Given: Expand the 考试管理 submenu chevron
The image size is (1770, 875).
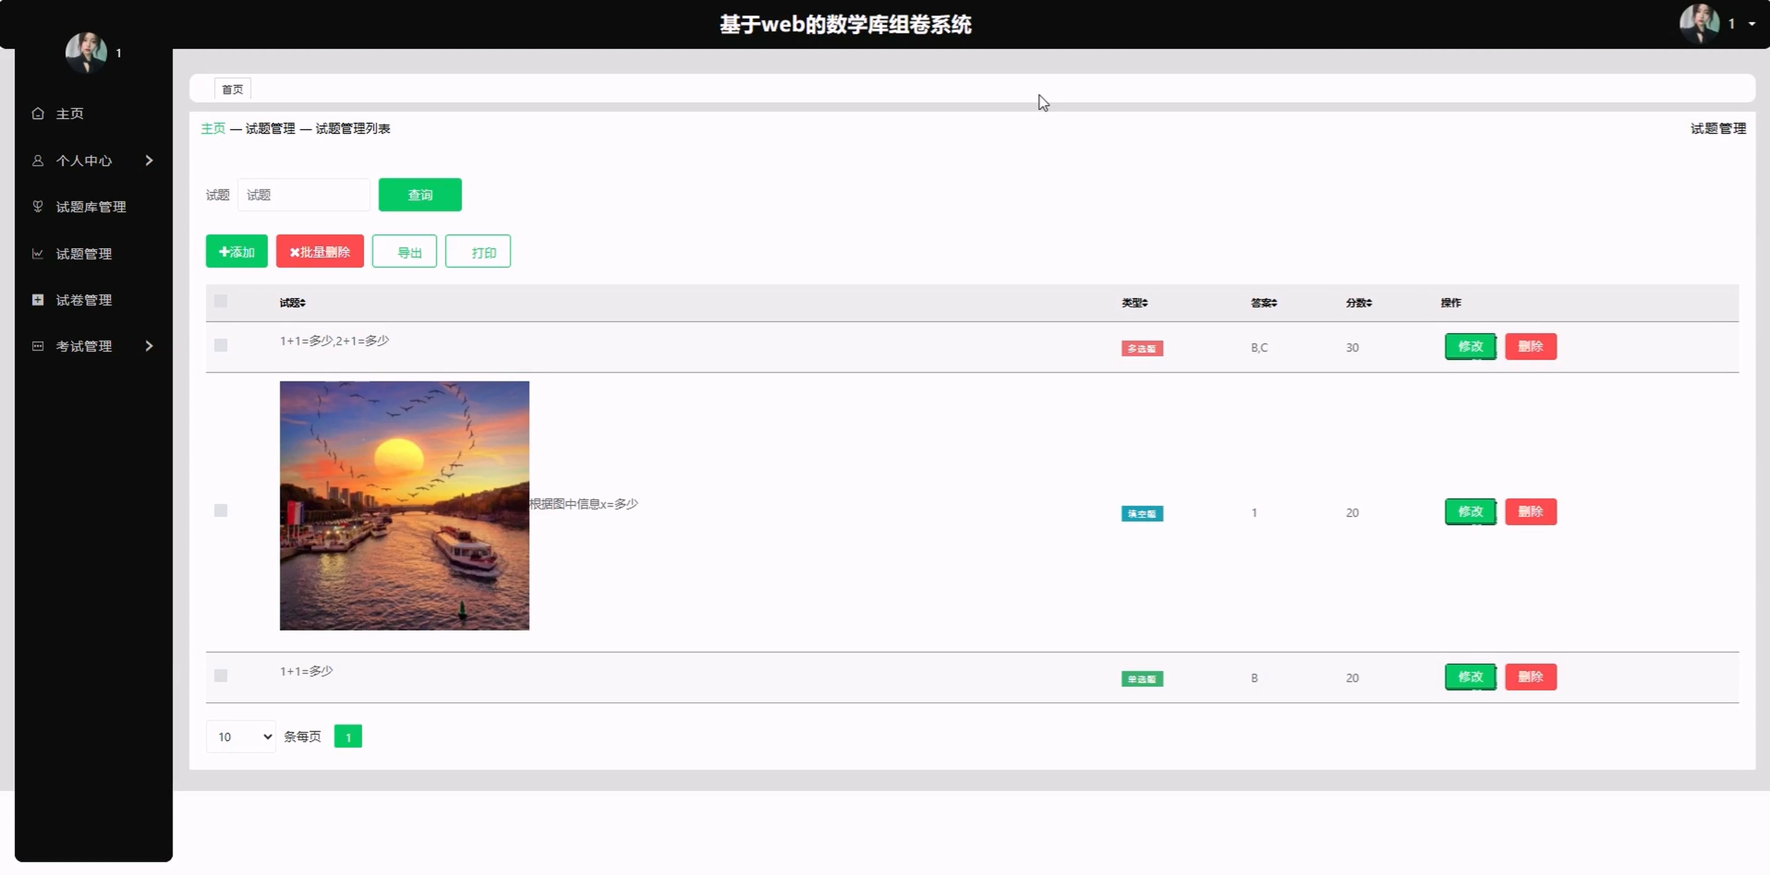Looking at the screenshot, I should pos(149,346).
